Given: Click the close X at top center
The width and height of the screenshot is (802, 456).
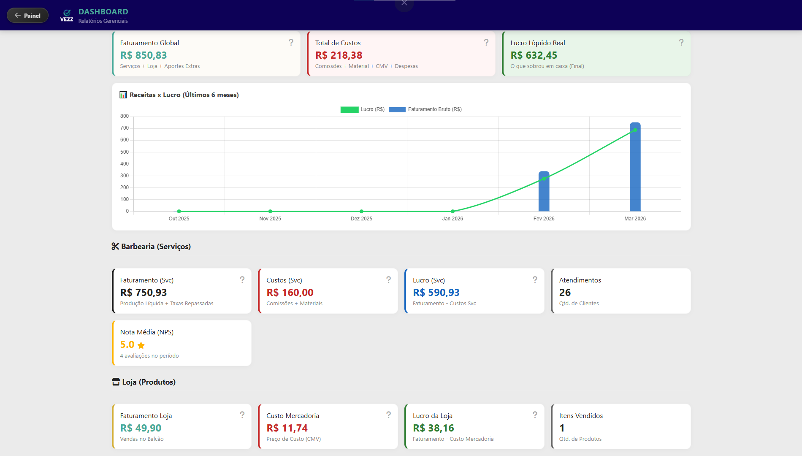Looking at the screenshot, I should point(404,3).
